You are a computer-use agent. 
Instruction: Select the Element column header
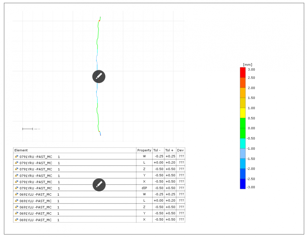[21, 150]
